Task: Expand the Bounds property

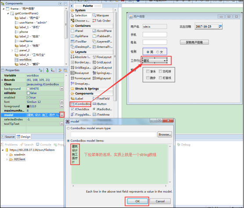Action: (2, 80)
